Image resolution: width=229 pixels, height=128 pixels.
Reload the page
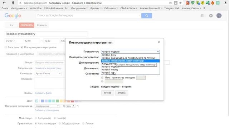tap(20, 3)
